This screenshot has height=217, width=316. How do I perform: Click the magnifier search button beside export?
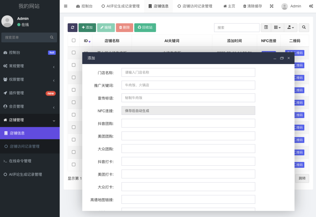click(304, 27)
